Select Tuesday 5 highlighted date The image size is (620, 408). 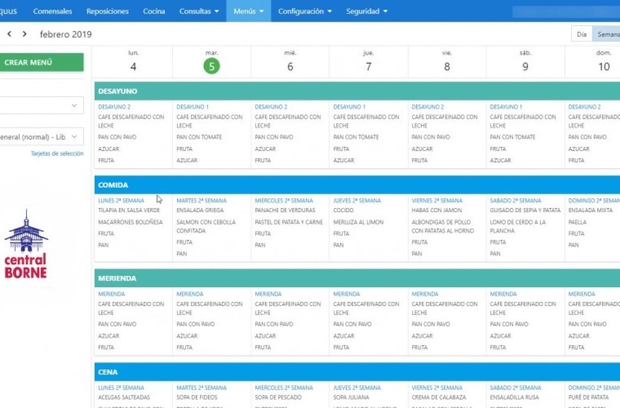click(x=212, y=66)
